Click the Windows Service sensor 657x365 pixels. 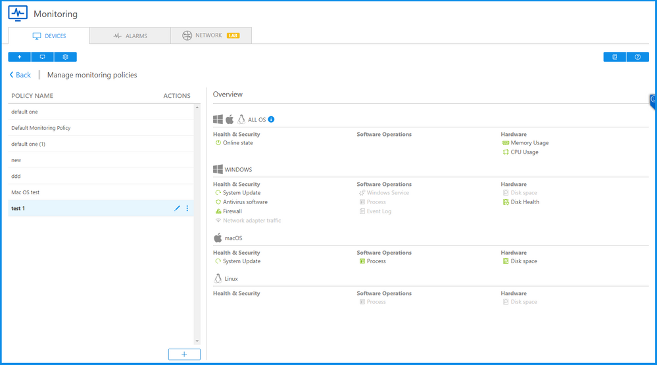[x=384, y=193]
